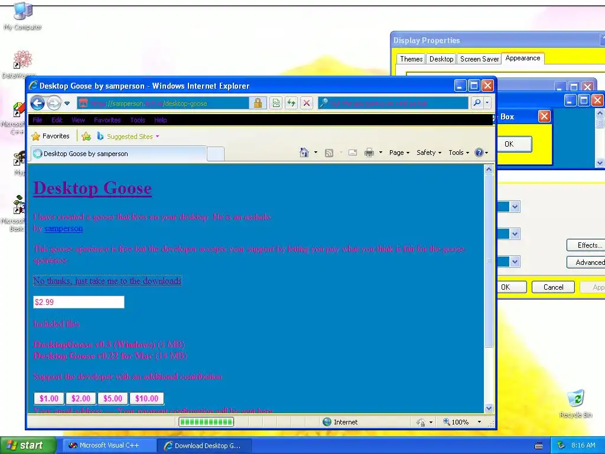The width and height of the screenshot is (605, 454).
Task: Go back with the Back arrow
Action: click(x=37, y=103)
